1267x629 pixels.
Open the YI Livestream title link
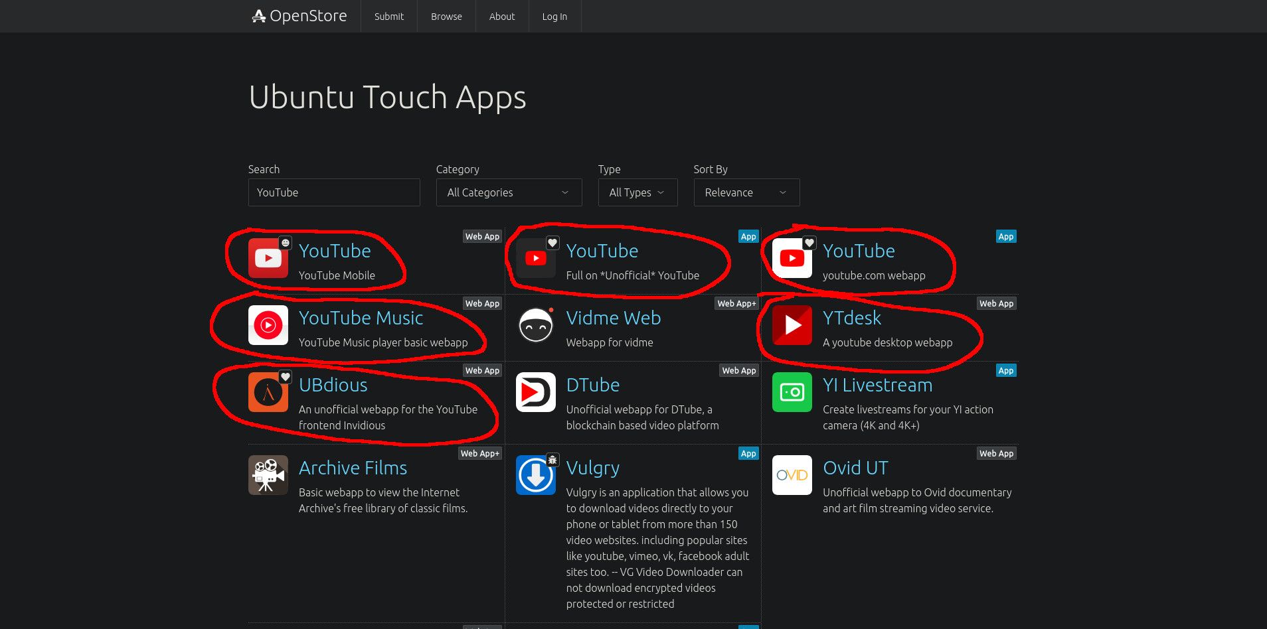pos(877,385)
